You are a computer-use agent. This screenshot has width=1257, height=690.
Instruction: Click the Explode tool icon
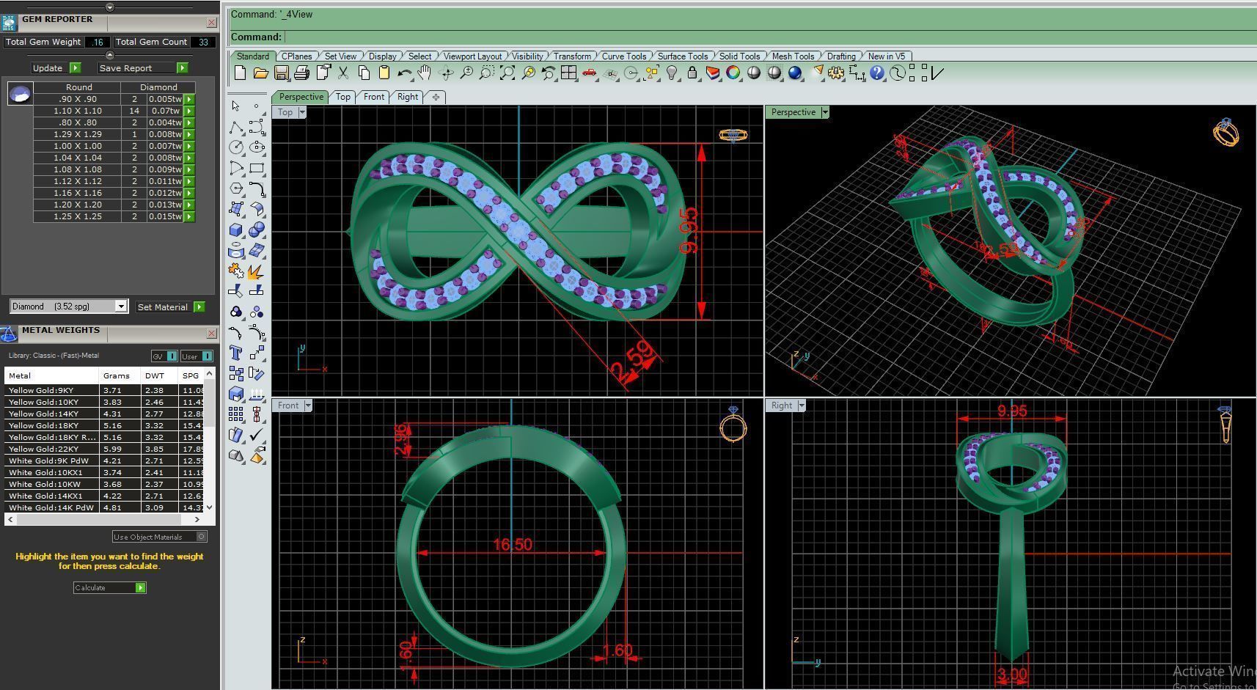[257, 271]
